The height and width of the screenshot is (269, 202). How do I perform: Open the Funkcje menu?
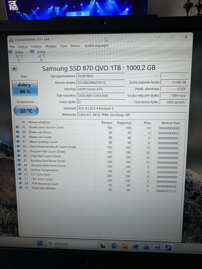[36, 46]
